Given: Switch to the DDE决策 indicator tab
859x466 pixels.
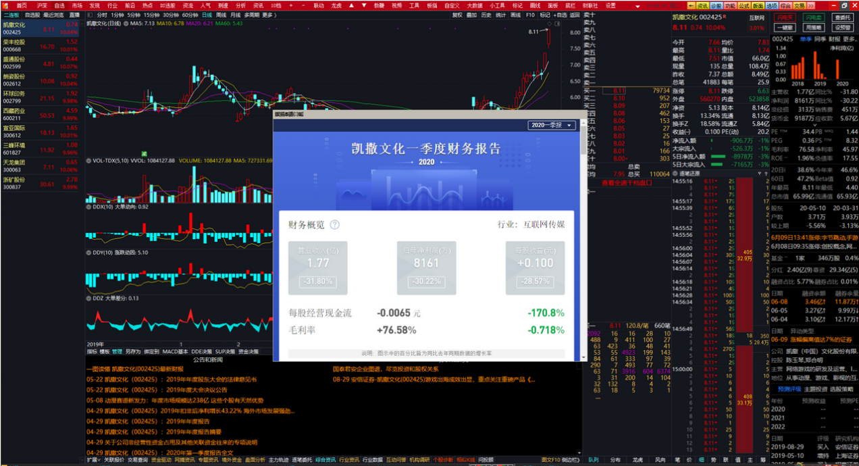Looking at the screenshot, I should coord(201,351).
